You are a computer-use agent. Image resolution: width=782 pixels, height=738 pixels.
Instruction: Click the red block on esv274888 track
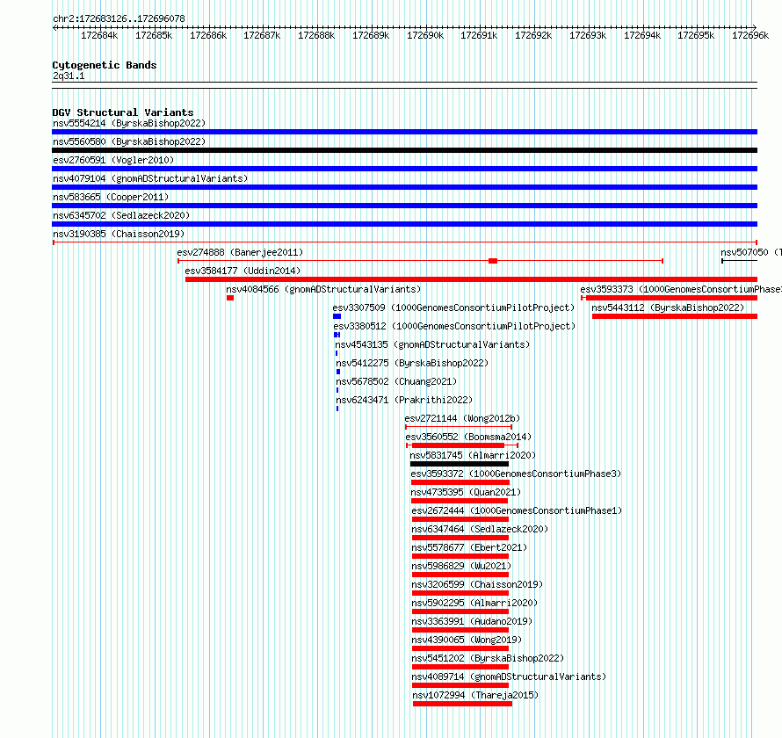point(493,261)
